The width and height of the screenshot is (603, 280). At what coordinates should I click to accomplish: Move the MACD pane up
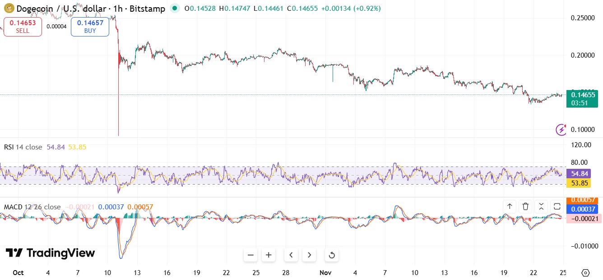tap(510, 207)
